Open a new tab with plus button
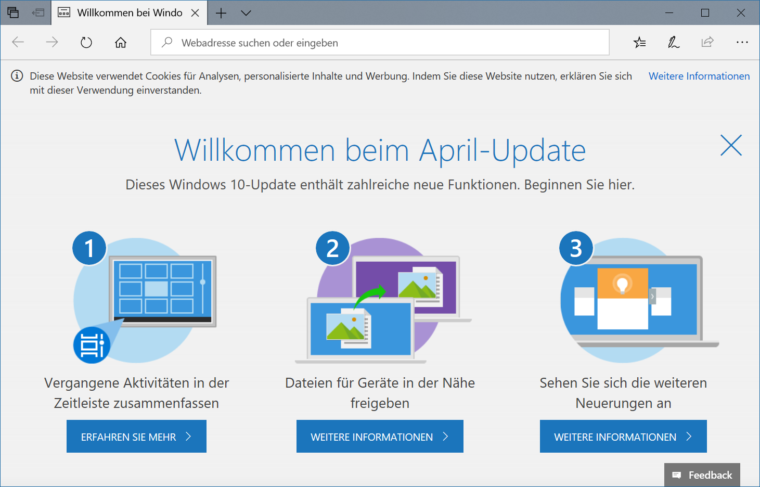The image size is (760, 487). click(x=221, y=12)
